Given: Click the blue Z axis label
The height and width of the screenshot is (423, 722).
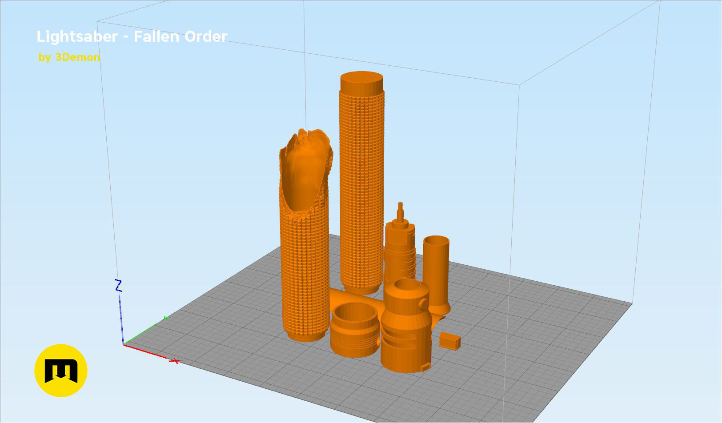Looking at the screenshot, I should coord(118,286).
